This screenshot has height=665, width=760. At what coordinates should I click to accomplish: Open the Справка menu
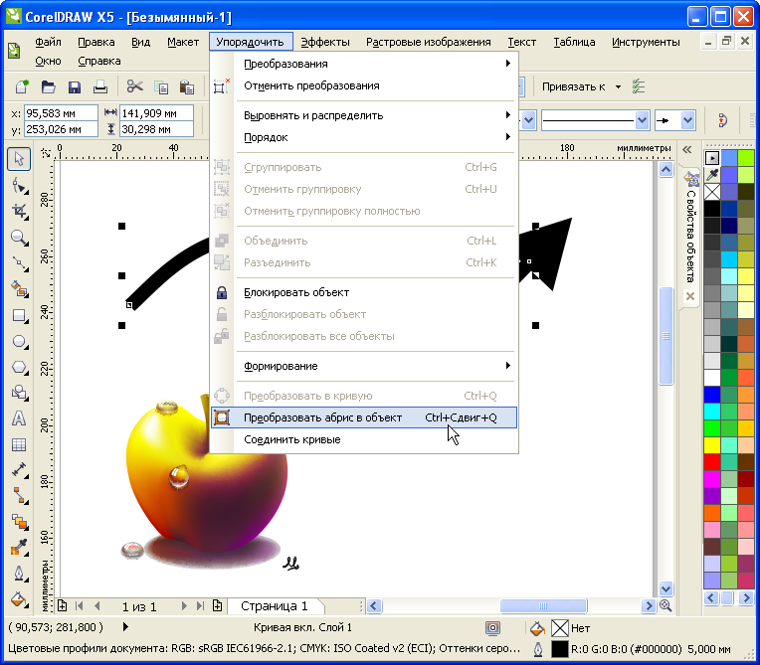99,61
